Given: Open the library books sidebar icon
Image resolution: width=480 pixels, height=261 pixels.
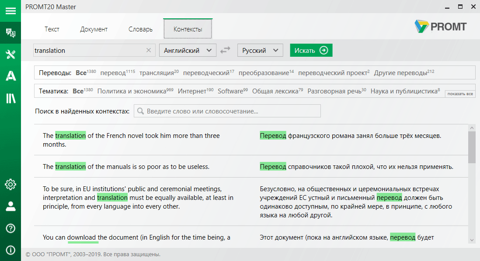Looking at the screenshot, I should 10,98.
